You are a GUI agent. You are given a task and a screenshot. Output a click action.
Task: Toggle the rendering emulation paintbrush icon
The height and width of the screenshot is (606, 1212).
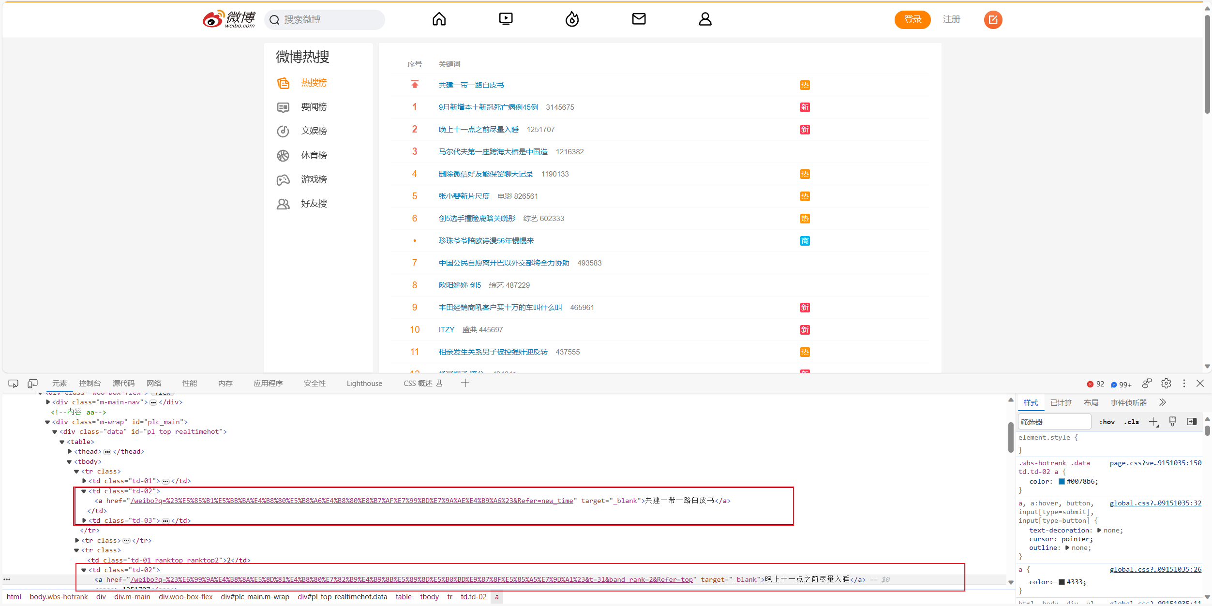click(x=1172, y=422)
